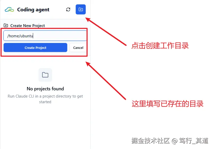Click the red 点击创建工作目录 annotation
This screenshot has width=213, height=149.
160,46
